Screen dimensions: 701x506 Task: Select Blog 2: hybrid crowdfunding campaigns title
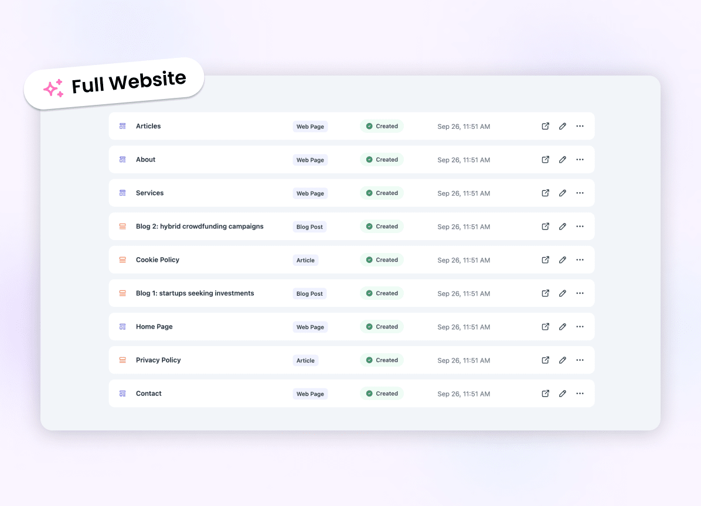[200, 227]
